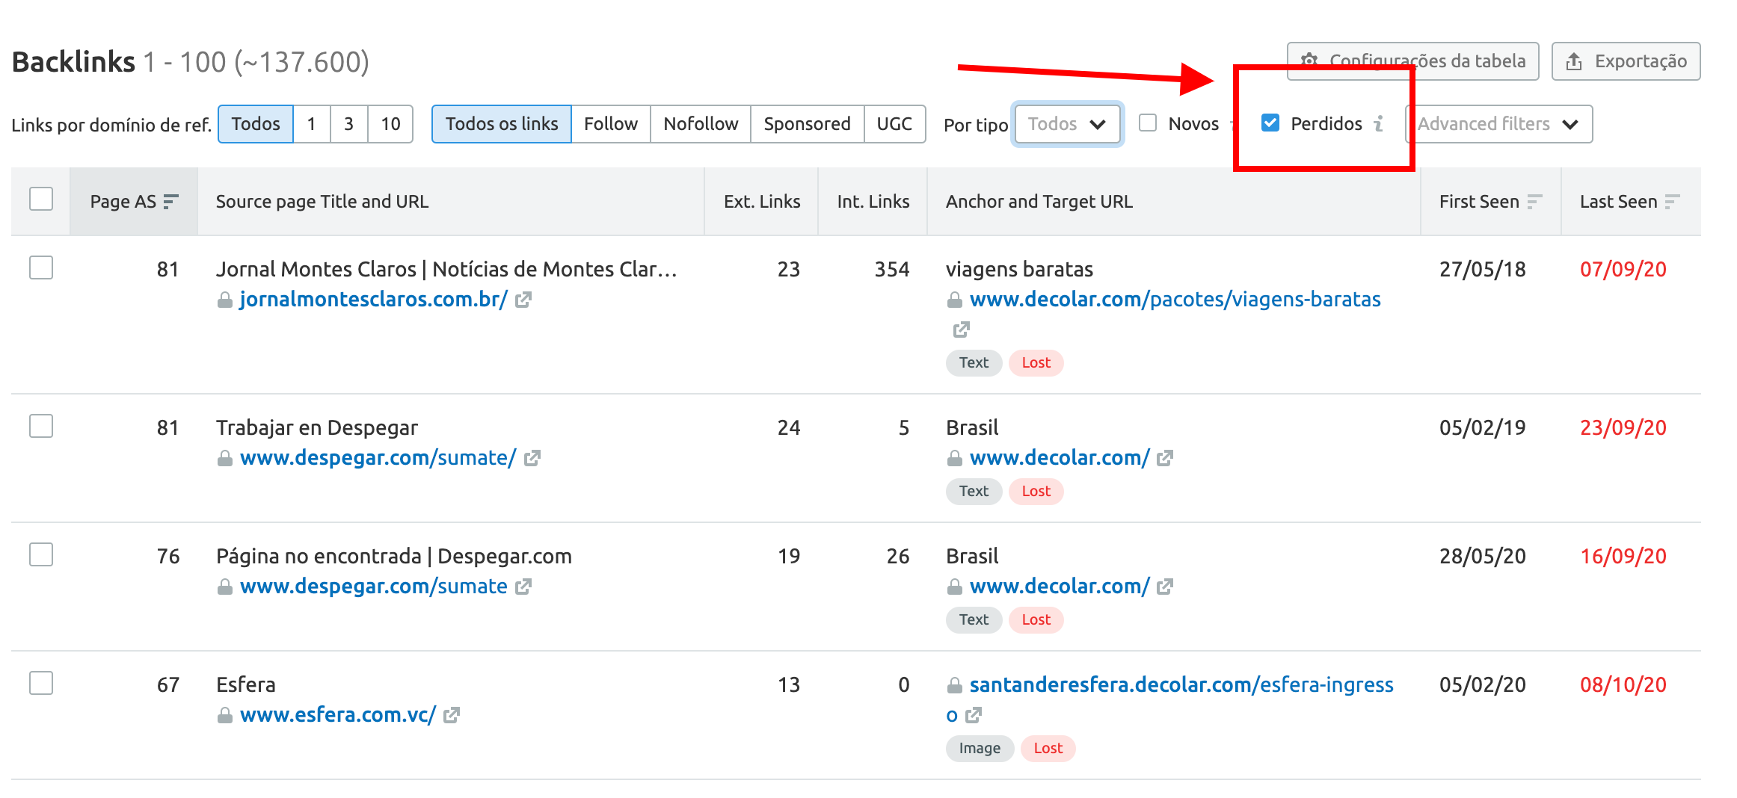Click the lock icon before www.esfera.com.vc
Viewport: 1737px width, 798px height.
click(224, 716)
